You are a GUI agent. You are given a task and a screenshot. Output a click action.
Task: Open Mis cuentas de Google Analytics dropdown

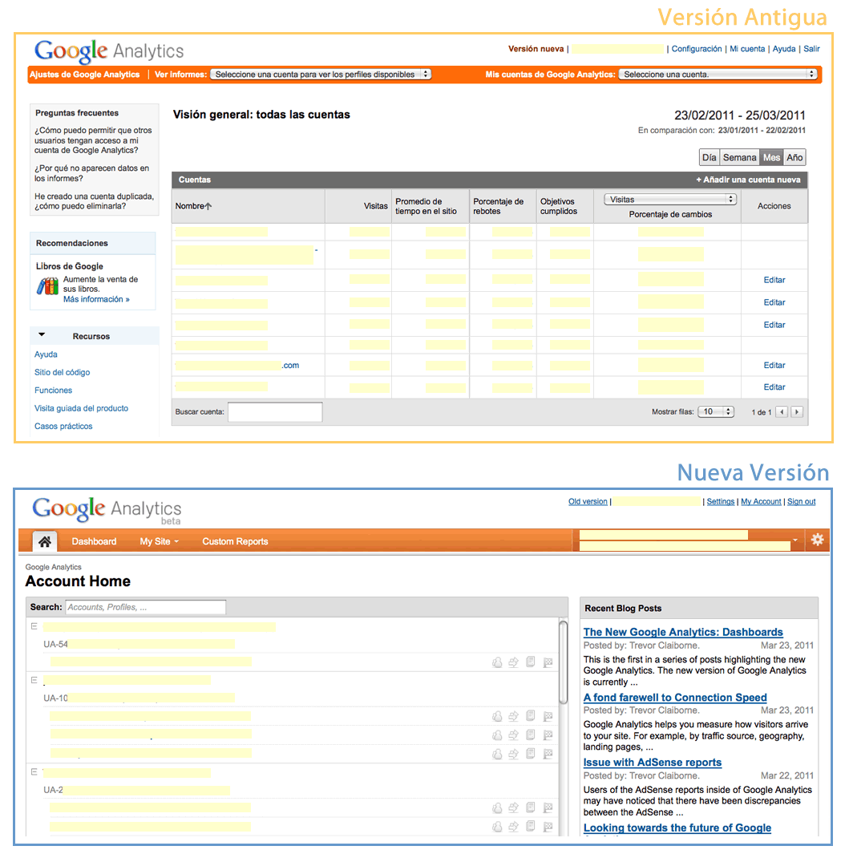[x=718, y=74]
